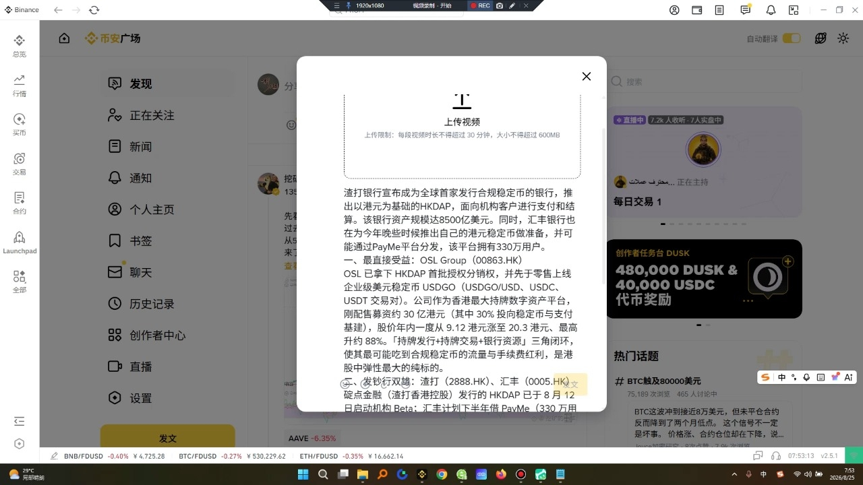The width and height of the screenshot is (863, 485).
Task: Refresh the page with reload icon
Action: [94, 10]
